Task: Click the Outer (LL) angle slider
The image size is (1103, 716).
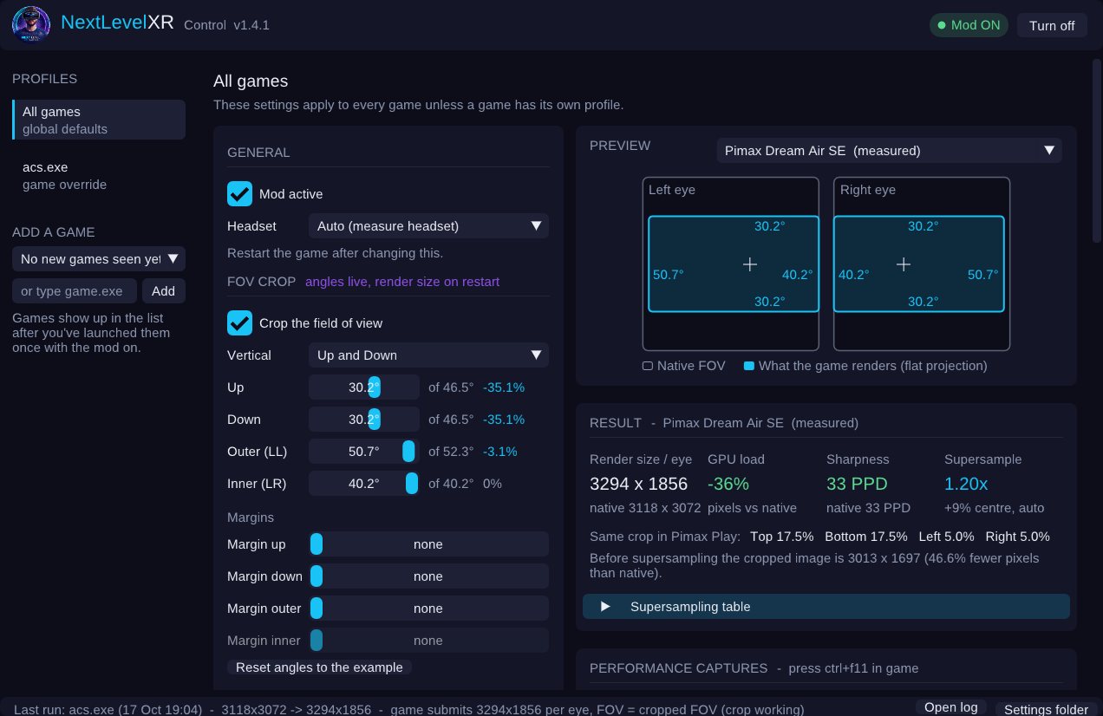Action: click(364, 452)
